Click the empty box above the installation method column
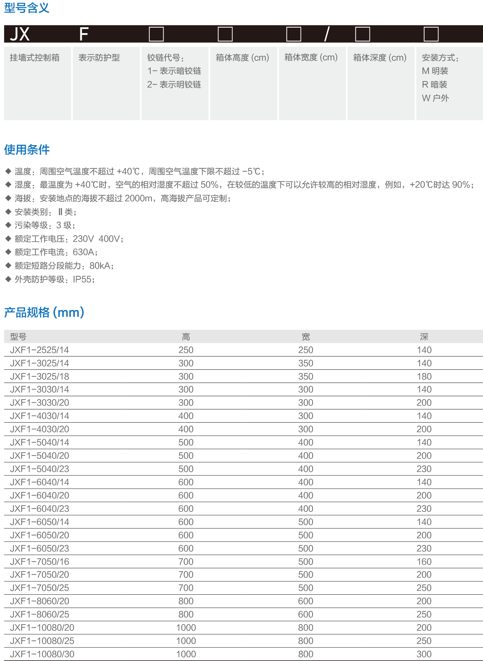The height and width of the screenshot is (661, 483). point(431,34)
